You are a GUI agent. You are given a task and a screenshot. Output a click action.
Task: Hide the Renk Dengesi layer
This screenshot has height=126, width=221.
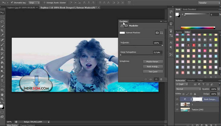click(177, 99)
